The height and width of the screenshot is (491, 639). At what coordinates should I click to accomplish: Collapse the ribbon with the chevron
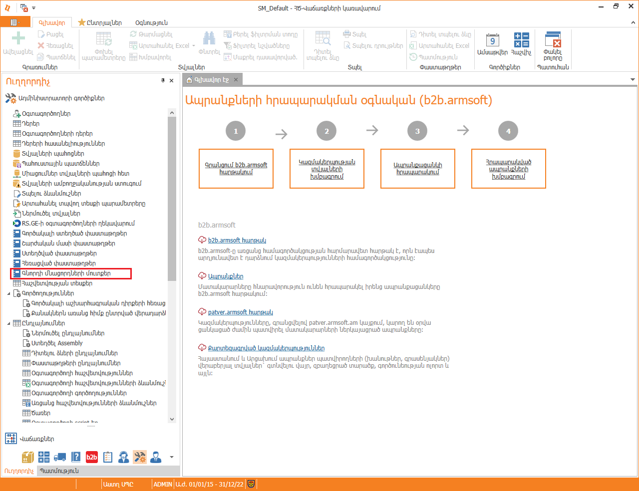coord(633,22)
